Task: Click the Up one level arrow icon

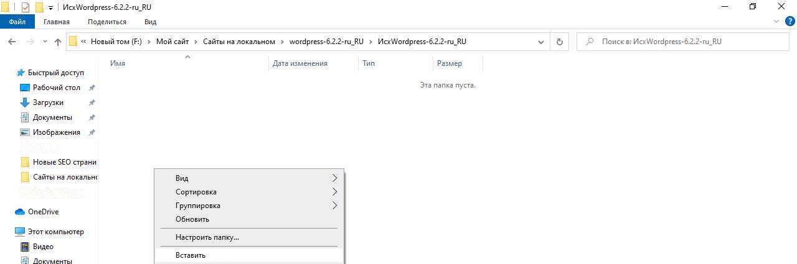Action: pos(58,42)
